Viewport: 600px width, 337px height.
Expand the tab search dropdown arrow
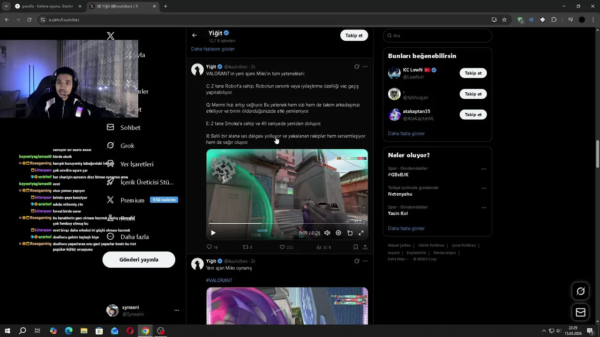tap(6, 7)
